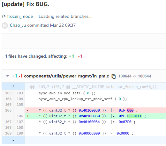Select the added line with 0xFFFF0FFF
Viewport: 166px width, 146px height.
pyautogui.click(x=95, y=116)
